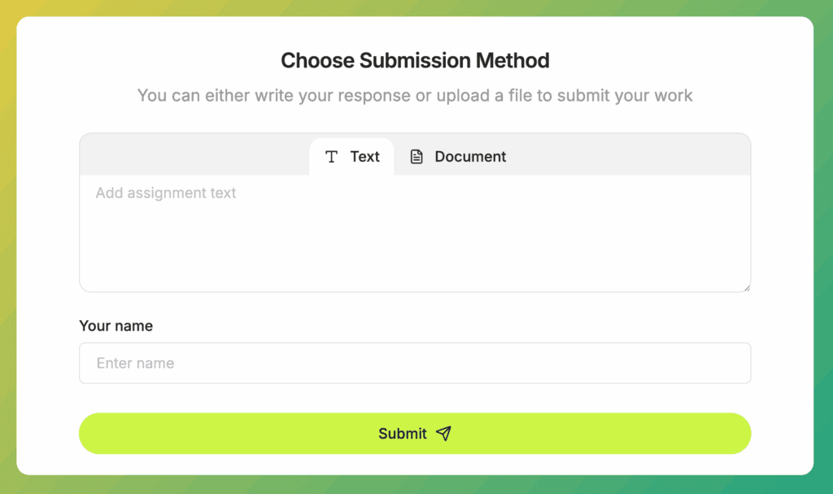Viewport: 833px width, 494px height.
Task: Click into the Enter name field
Action: (x=415, y=363)
